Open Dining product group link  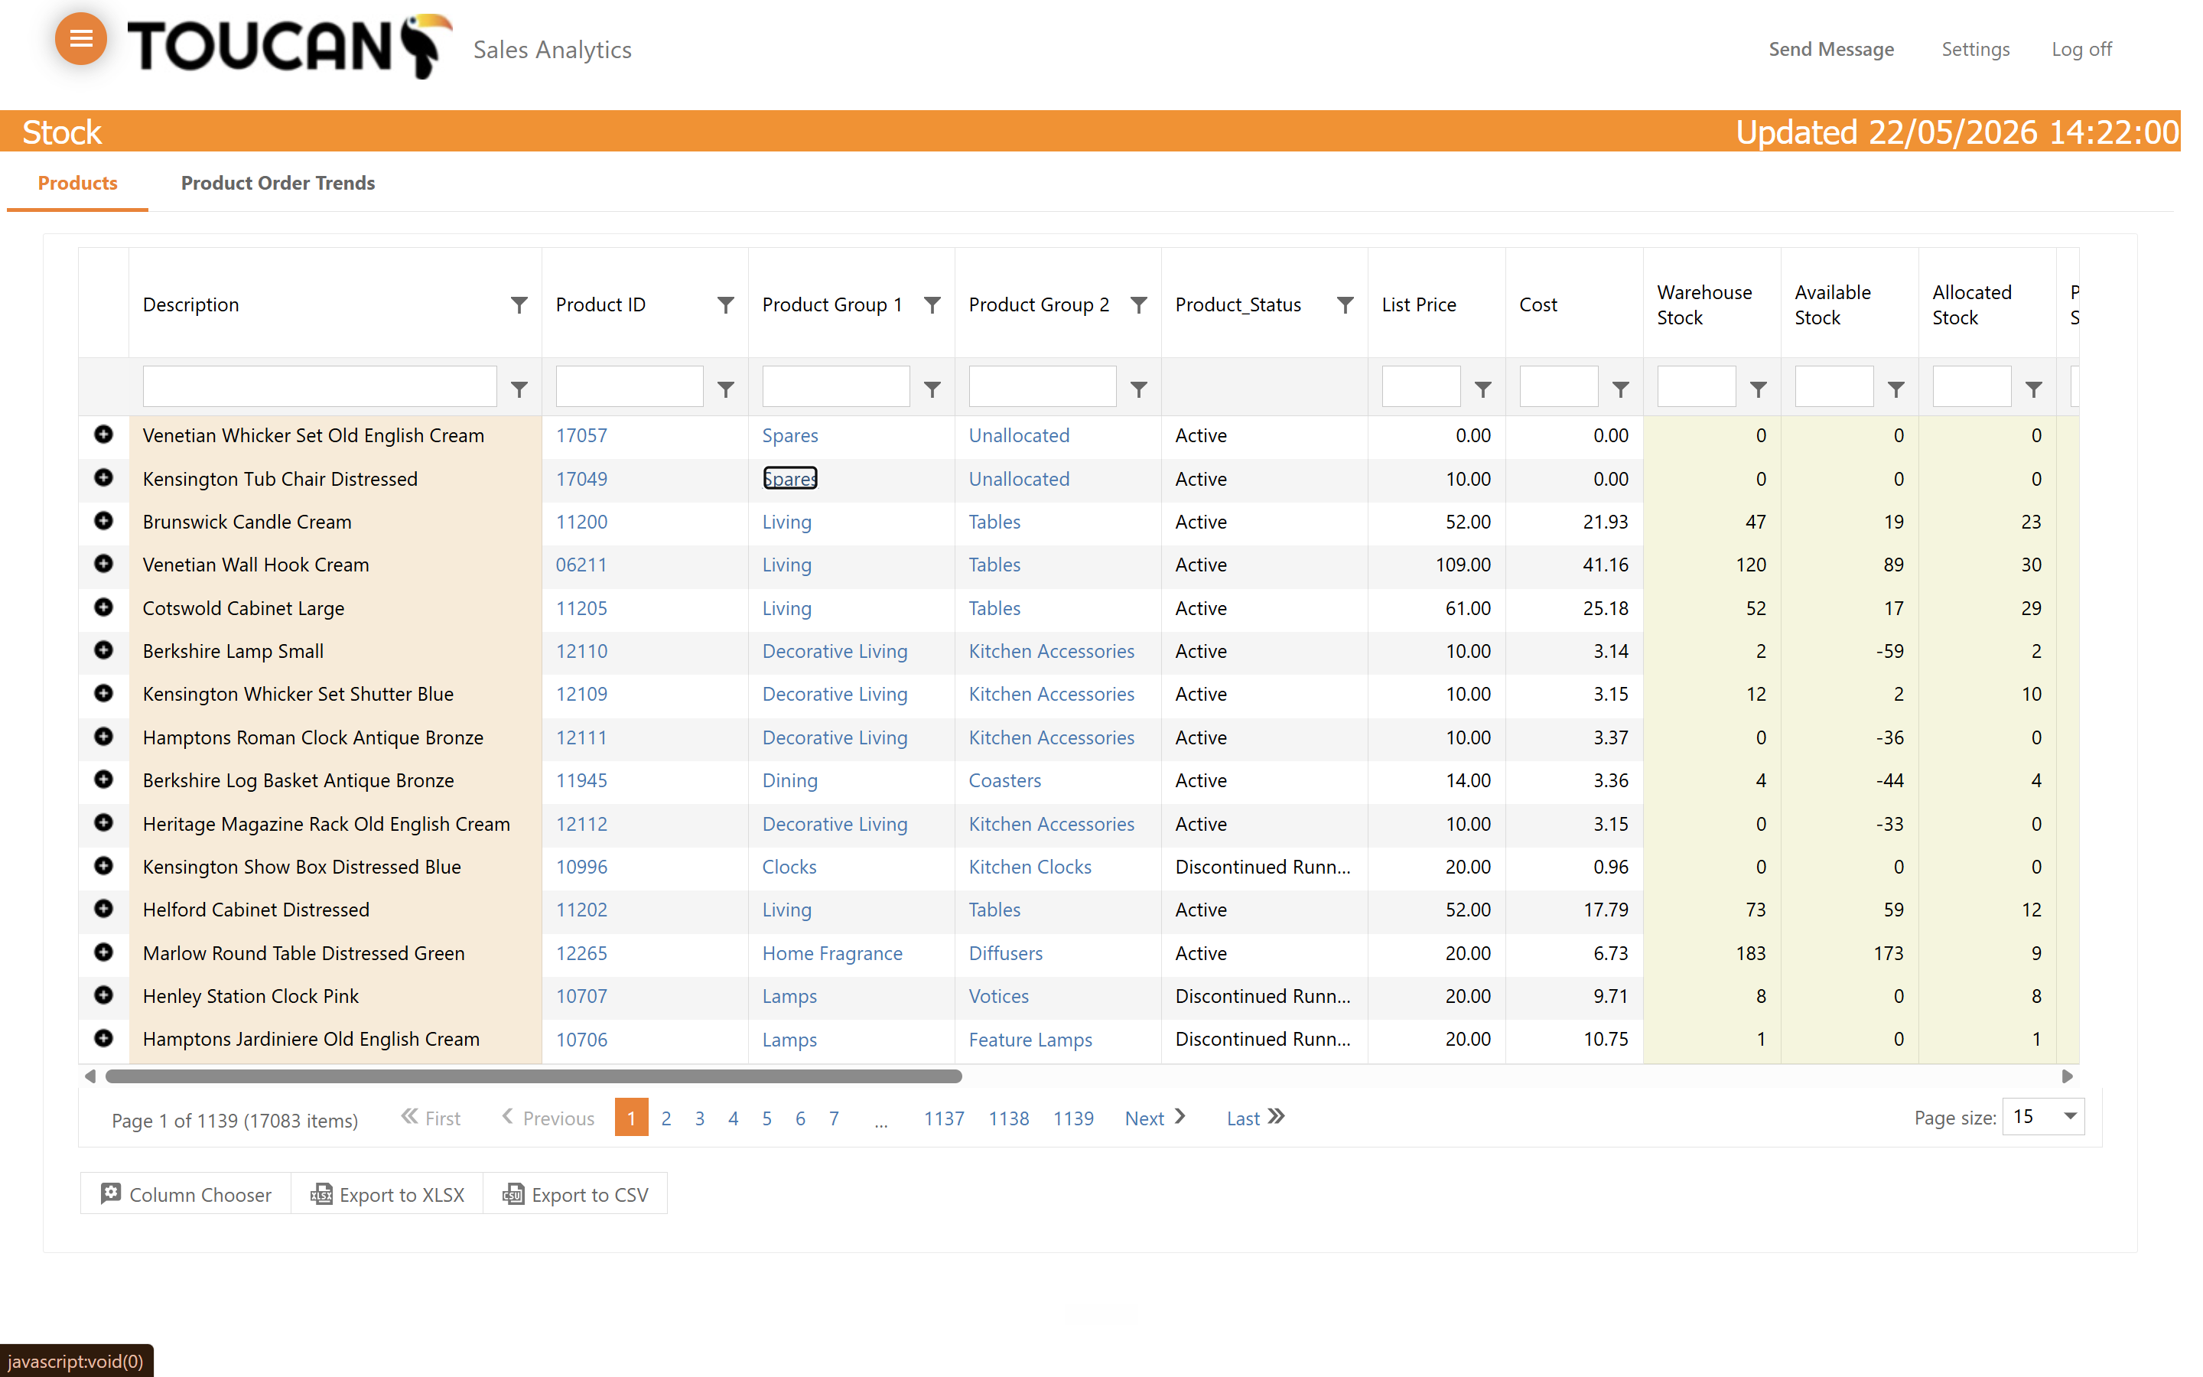789,780
